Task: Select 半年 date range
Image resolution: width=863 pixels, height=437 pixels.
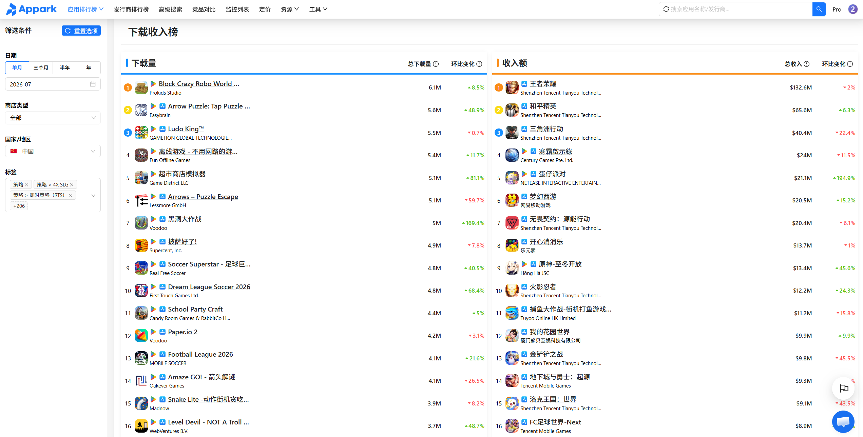Action: (65, 67)
